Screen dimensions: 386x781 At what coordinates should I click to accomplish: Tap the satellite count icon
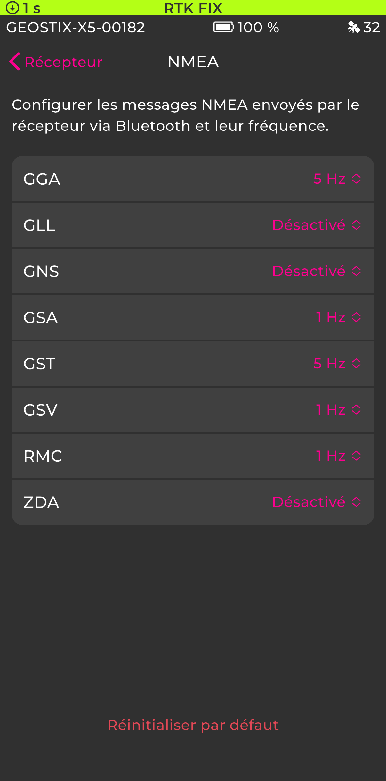[354, 27]
